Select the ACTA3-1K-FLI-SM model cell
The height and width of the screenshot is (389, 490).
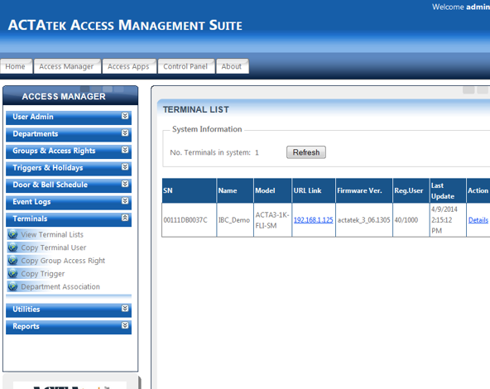(x=273, y=220)
